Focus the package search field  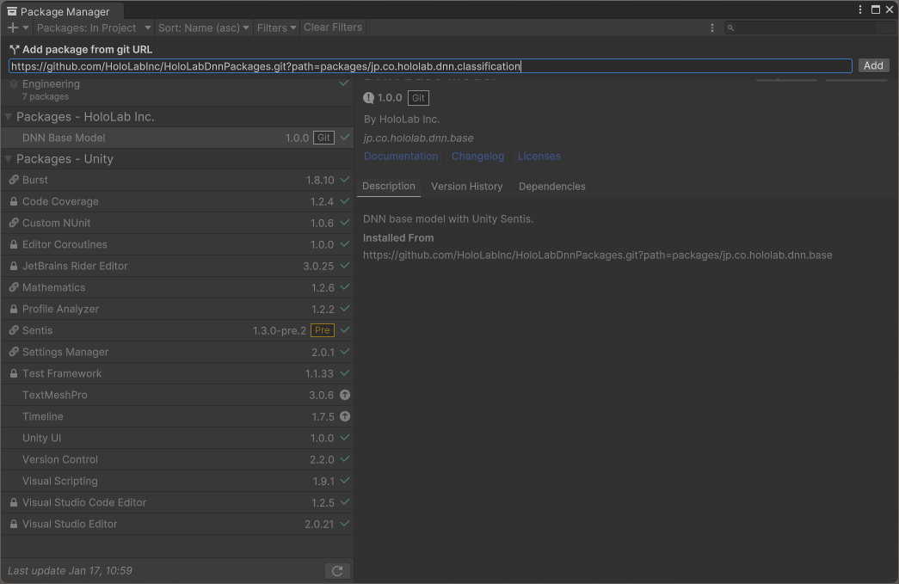pyautogui.click(x=809, y=28)
